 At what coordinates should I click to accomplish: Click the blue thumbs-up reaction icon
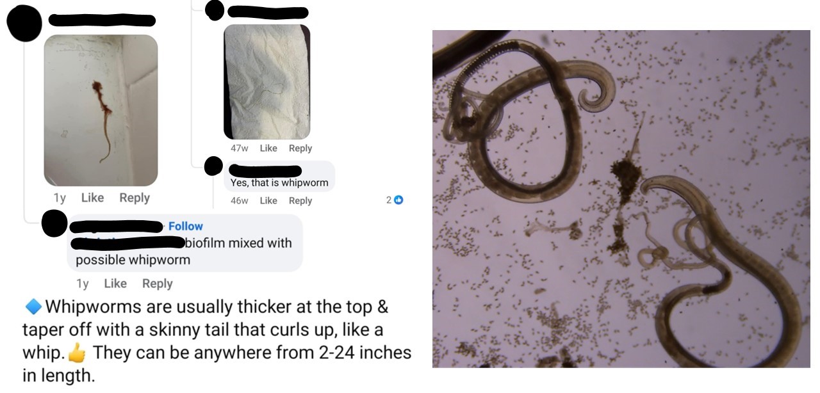[398, 200]
